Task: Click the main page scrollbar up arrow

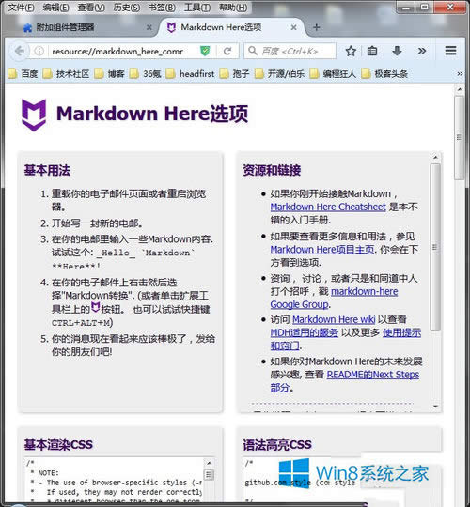Action: [x=460, y=89]
